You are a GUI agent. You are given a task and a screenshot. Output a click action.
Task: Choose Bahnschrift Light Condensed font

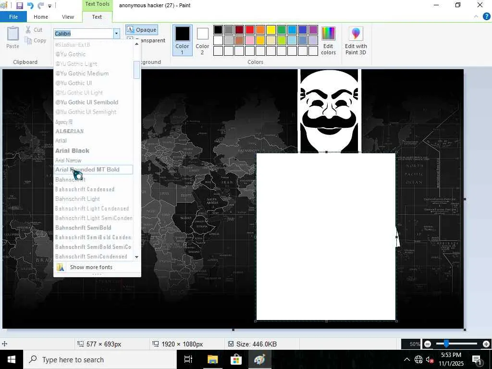[94, 209]
